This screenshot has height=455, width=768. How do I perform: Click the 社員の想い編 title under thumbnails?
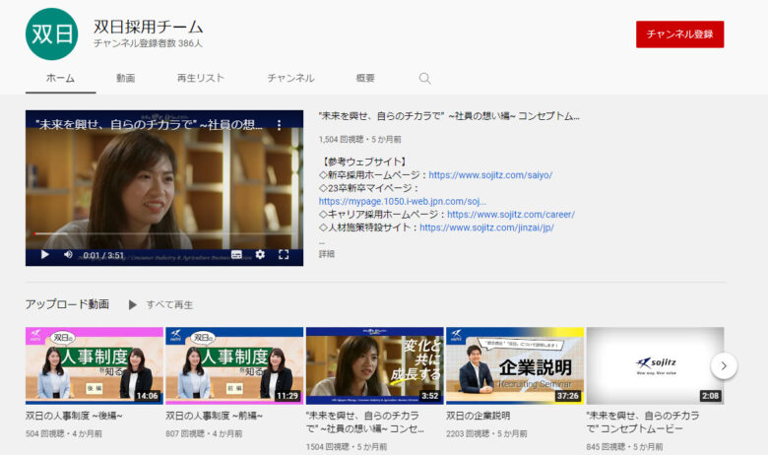pyautogui.click(x=365, y=422)
